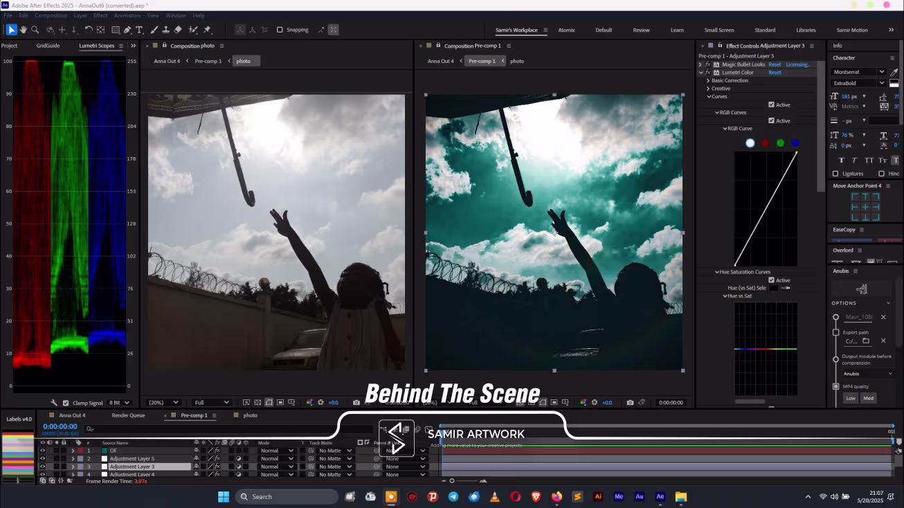
Task: Select the Horizontal Type tool
Action: [139, 30]
